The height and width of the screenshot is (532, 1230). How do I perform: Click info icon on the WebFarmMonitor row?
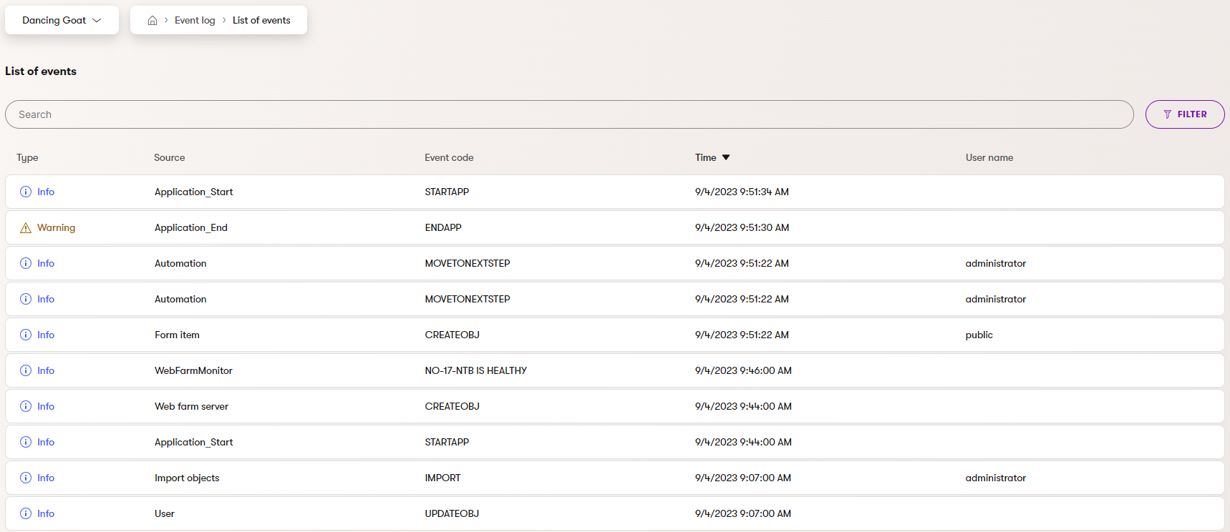click(26, 370)
